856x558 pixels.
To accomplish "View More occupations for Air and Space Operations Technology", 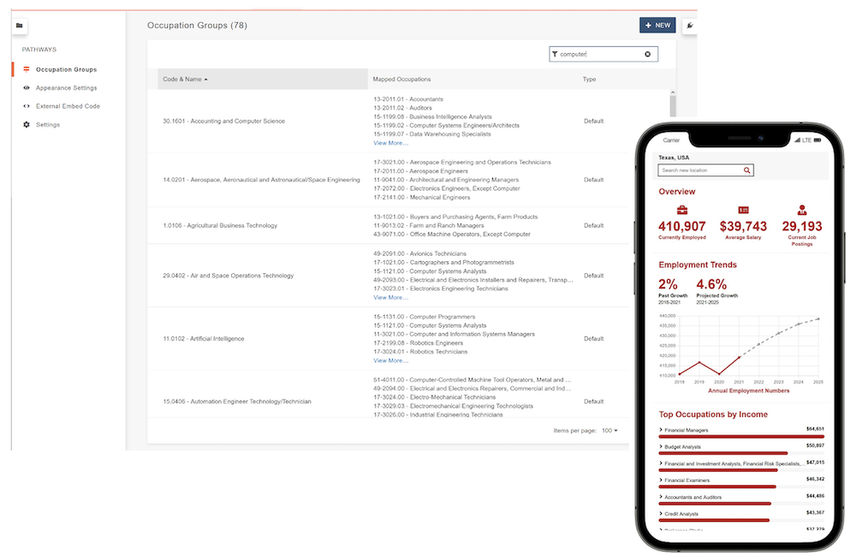I will tap(390, 298).
